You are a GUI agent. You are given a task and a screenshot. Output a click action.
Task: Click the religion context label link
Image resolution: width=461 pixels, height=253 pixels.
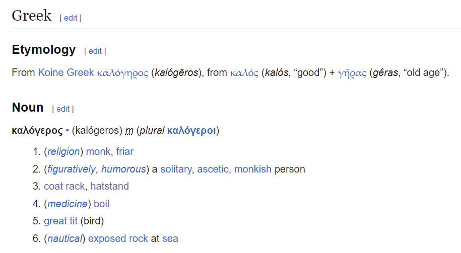click(x=63, y=152)
